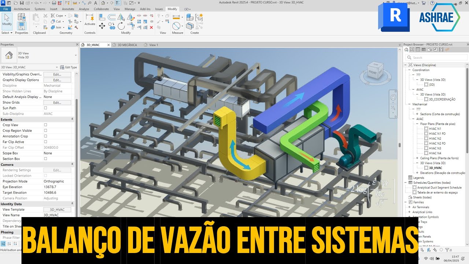Enable the Crop Region Visible checkbox
This screenshot has height=264, width=469.
(x=45, y=131)
